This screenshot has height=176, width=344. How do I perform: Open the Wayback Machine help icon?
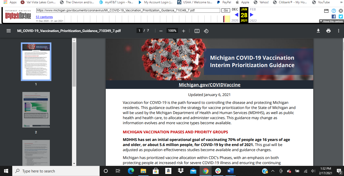click(x=334, y=11)
